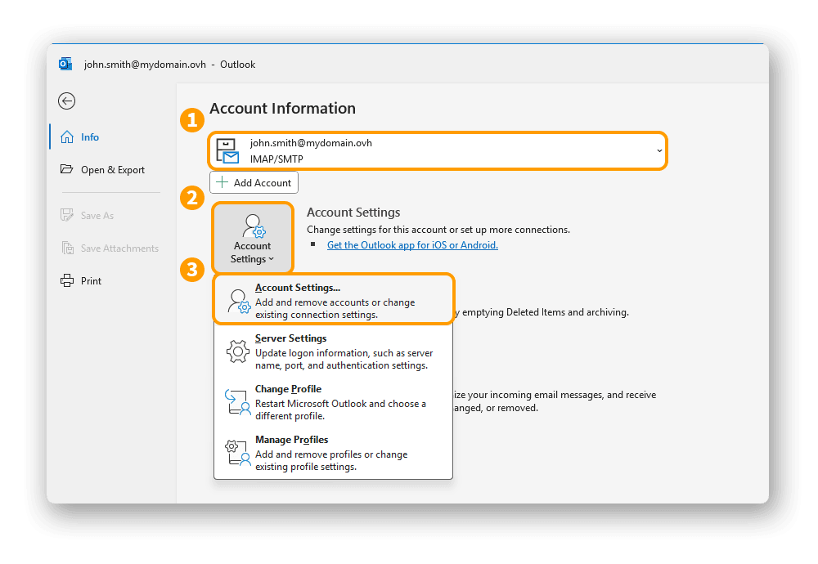
Task: Click the mailbox icon beside john.smith@mydomain.ovh
Action: click(x=227, y=151)
